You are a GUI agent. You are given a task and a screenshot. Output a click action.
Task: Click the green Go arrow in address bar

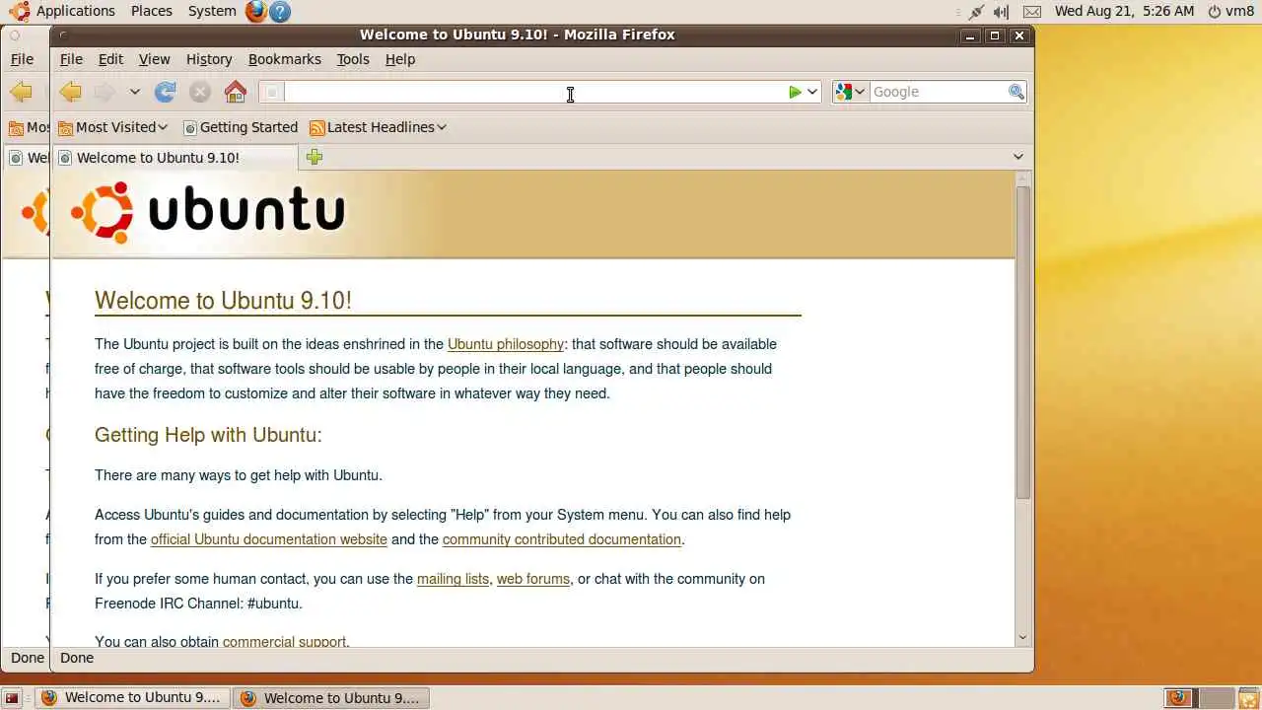point(795,92)
